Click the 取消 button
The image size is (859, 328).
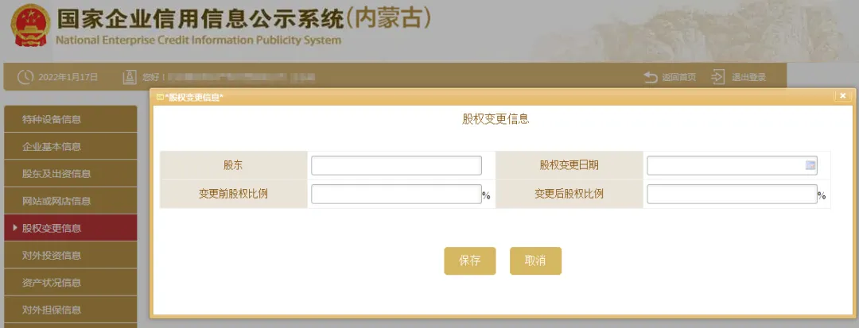(x=535, y=260)
